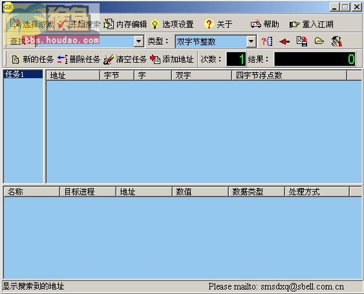The image size is (364, 294).
Task: Click the upper 地址 column header
Action: (73, 76)
